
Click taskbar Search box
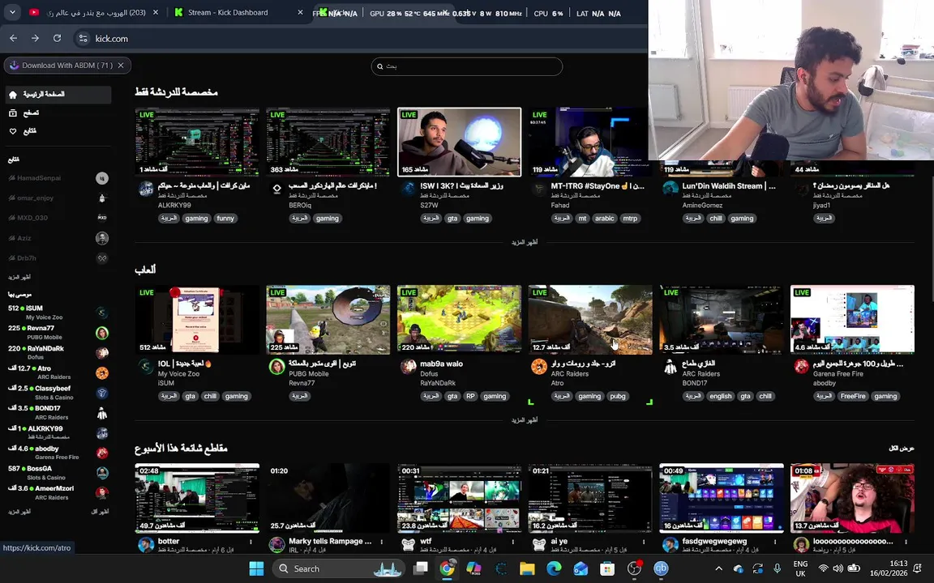pyautogui.click(x=338, y=568)
